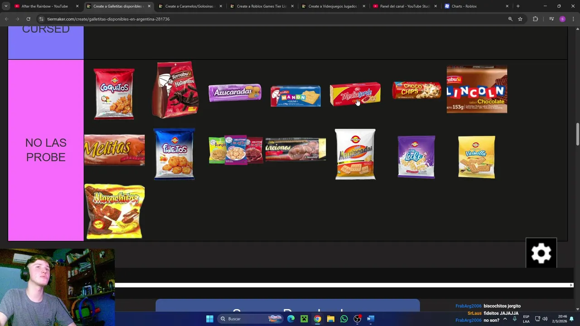Open the tier list settings gear icon

point(541,253)
